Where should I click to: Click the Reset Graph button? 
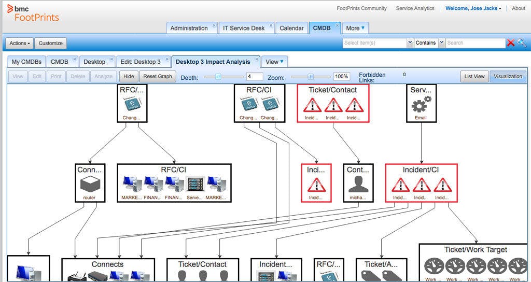[158, 76]
